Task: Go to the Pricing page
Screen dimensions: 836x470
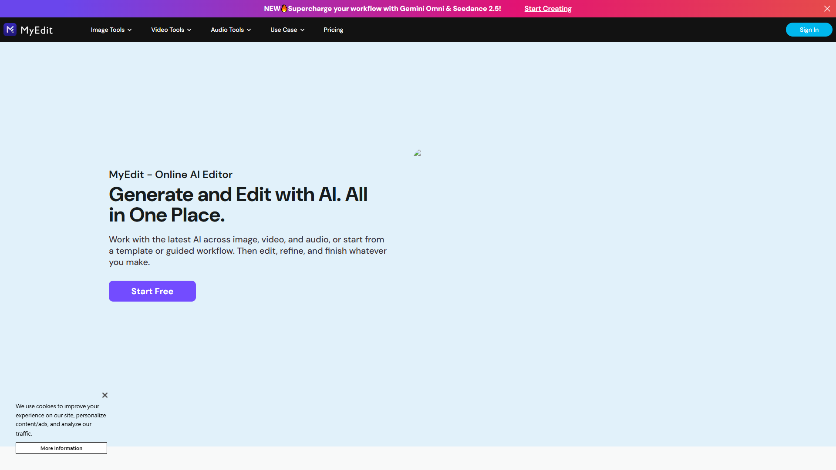Action: (x=333, y=30)
